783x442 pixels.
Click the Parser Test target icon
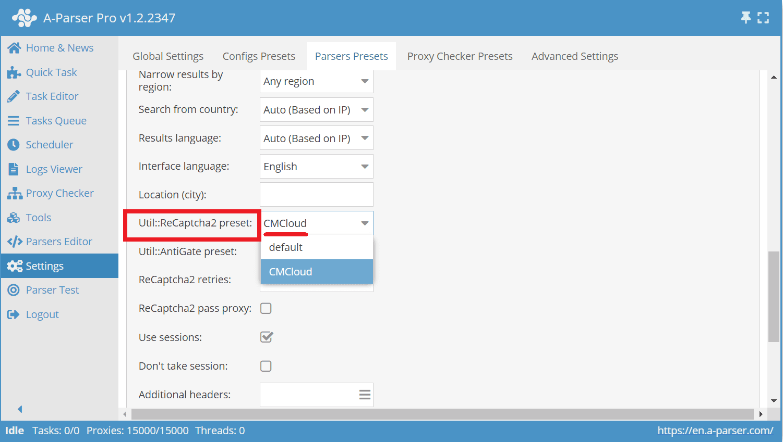(14, 290)
